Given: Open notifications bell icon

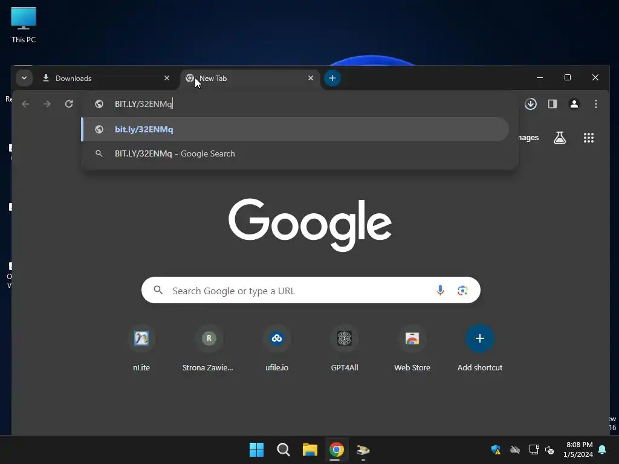Looking at the screenshot, I should point(603,449).
